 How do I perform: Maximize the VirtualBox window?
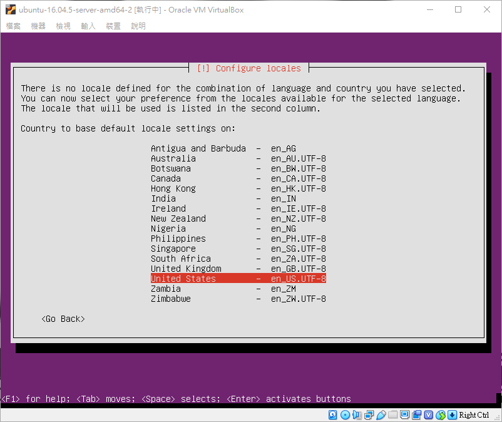pos(458,9)
